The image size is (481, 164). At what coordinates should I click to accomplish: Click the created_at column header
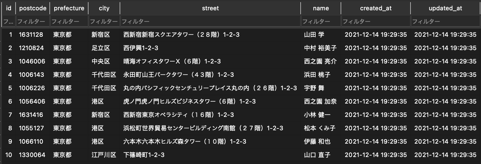(376, 8)
